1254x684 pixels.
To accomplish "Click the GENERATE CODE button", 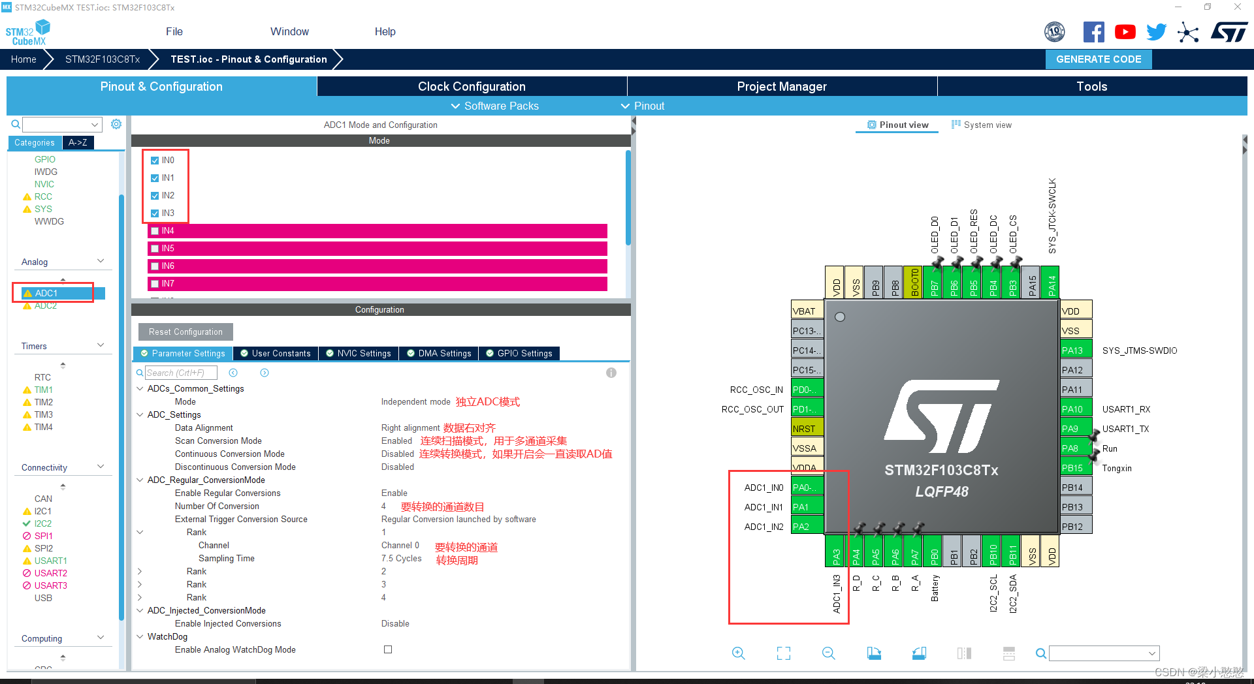I will click(x=1099, y=59).
